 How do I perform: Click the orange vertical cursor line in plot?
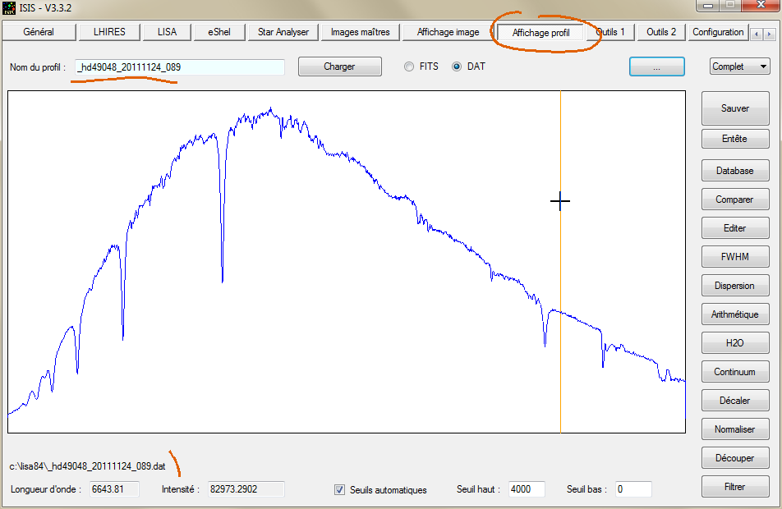coord(560,328)
